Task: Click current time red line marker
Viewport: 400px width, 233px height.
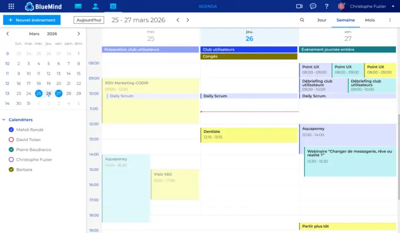Action: pos(249,112)
